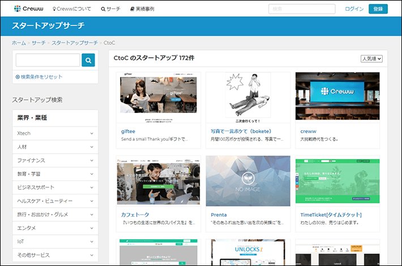Open サーチ menu item
The image size is (402, 266).
point(110,9)
